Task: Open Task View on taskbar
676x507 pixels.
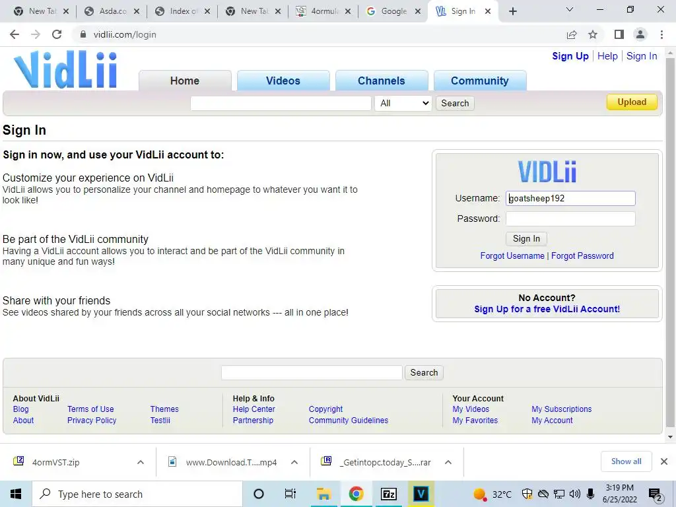Action: coord(290,494)
